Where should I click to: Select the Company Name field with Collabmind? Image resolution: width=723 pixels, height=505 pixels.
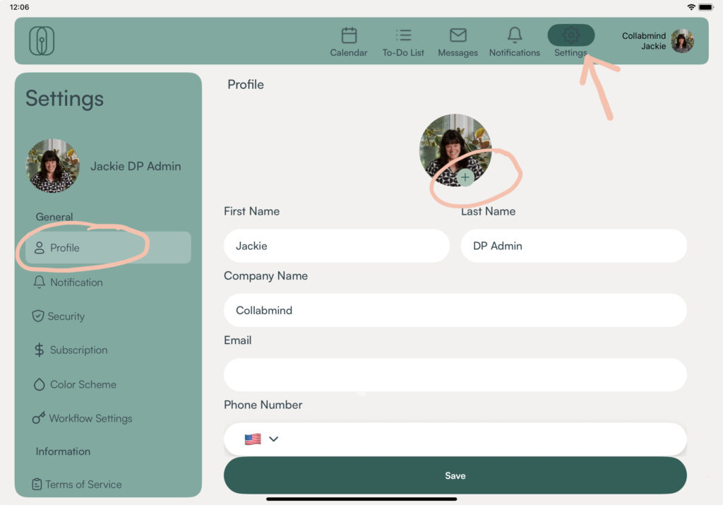455,310
